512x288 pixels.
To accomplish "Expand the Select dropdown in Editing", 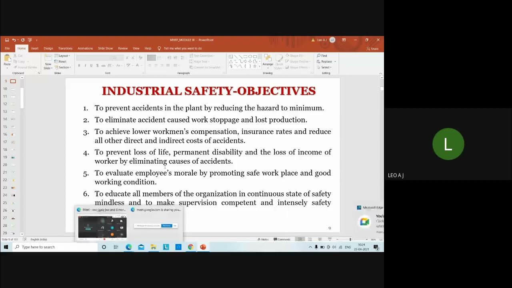I will 326,67.
